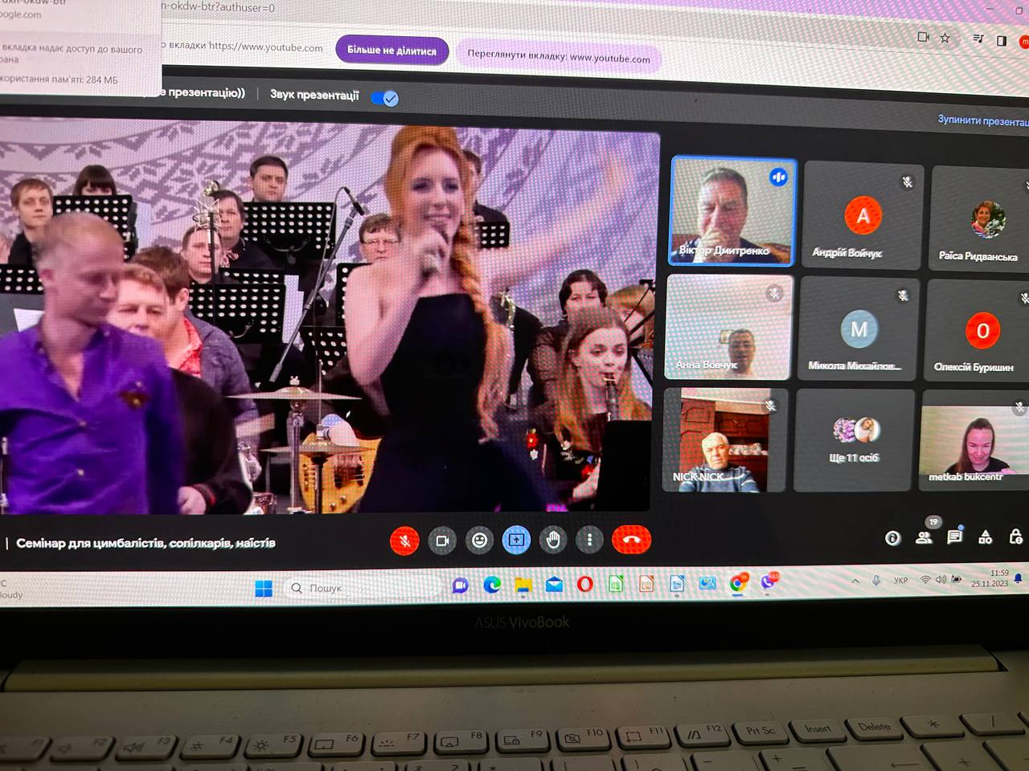Show the people list with 19 participants
This screenshot has width=1029, height=771.
(x=924, y=536)
